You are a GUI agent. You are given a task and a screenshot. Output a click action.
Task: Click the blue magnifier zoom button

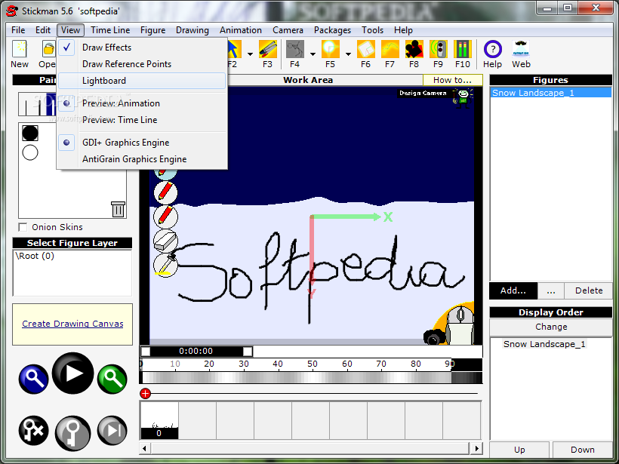tap(33, 379)
